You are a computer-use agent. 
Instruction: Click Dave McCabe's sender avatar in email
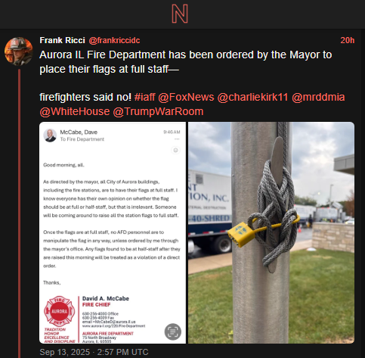click(x=50, y=135)
